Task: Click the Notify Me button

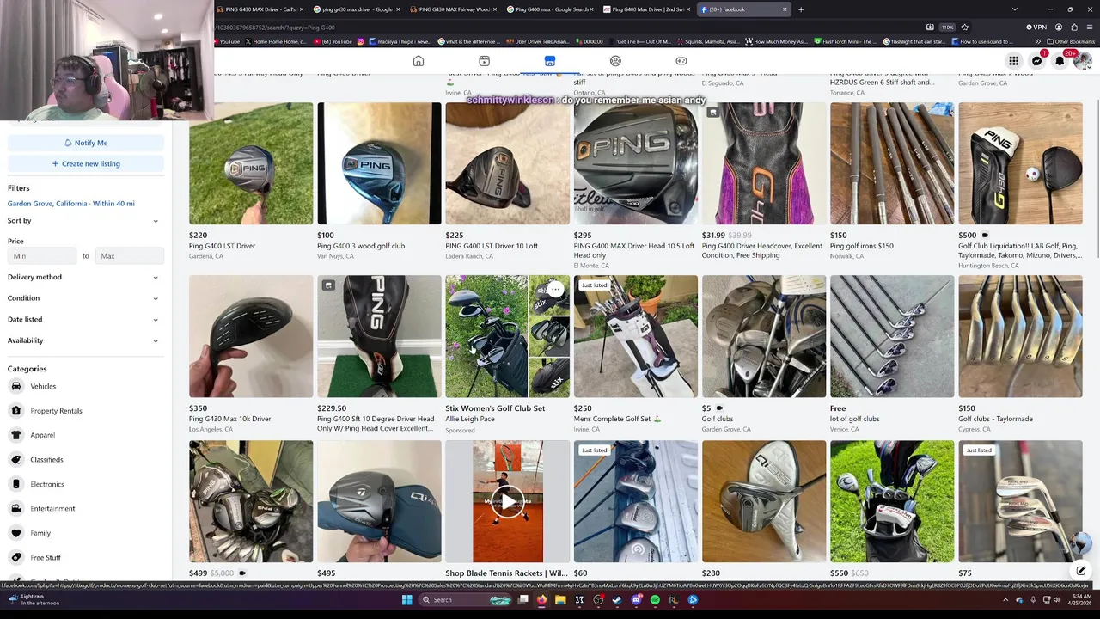Action: (x=86, y=143)
